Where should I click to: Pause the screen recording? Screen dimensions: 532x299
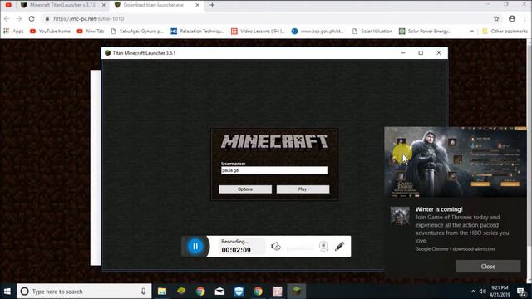pyautogui.click(x=195, y=246)
